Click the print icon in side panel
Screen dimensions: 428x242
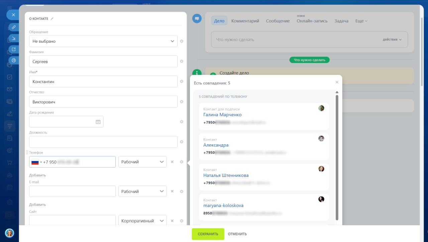(14, 60)
